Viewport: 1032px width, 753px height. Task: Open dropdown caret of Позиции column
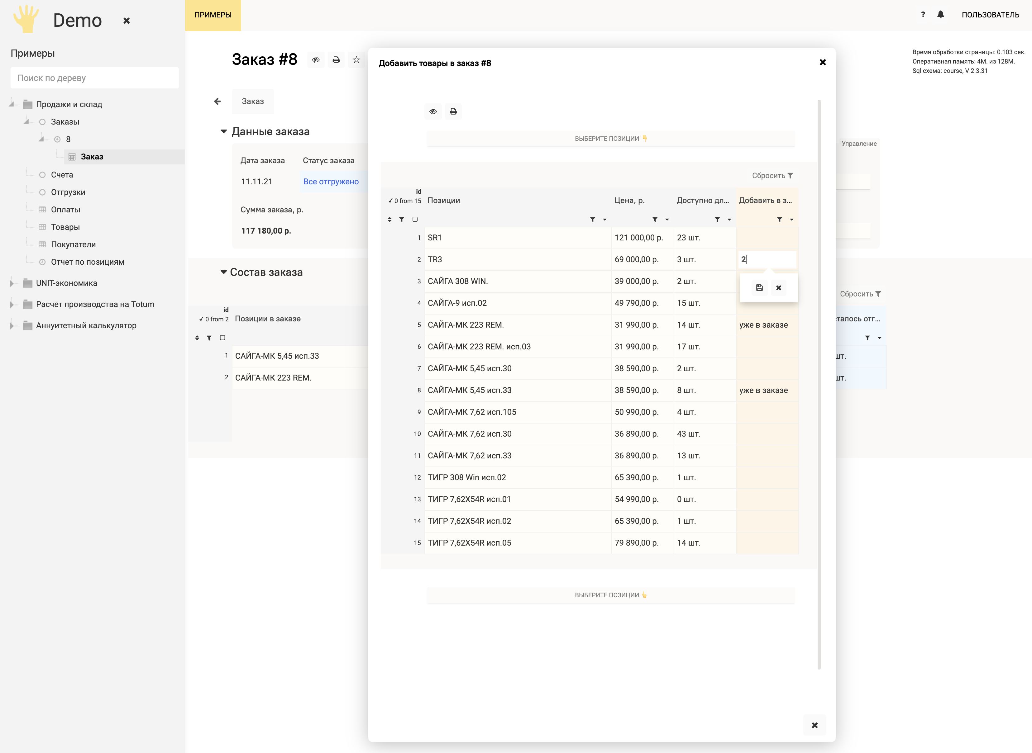(x=605, y=220)
